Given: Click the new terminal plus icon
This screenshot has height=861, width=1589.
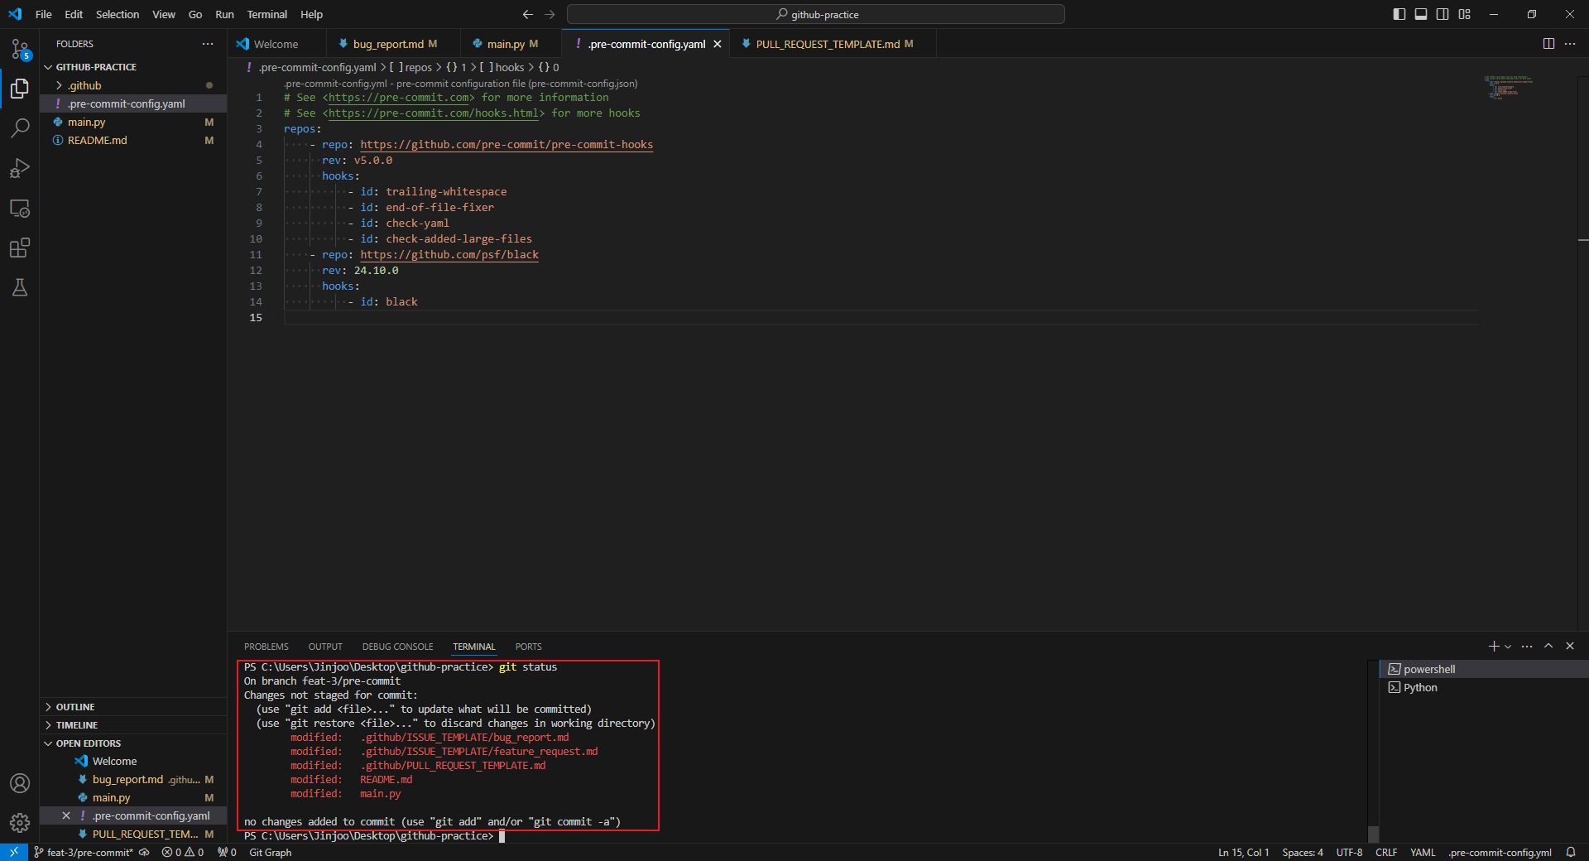Looking at the screenshot, I should tap(1493, 646).
